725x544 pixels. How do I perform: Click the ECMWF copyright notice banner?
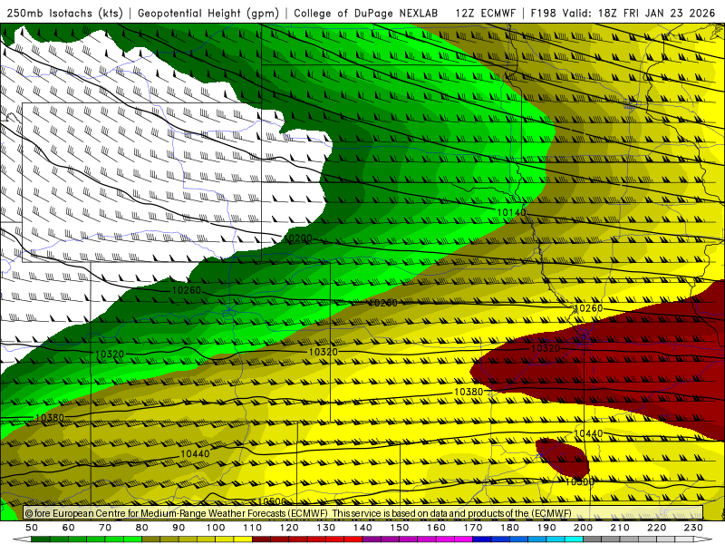point(363,513)
